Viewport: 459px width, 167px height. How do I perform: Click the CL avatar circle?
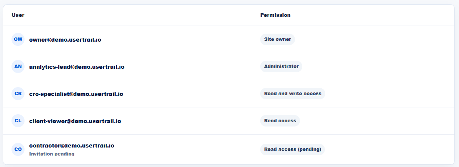point(18,121)
